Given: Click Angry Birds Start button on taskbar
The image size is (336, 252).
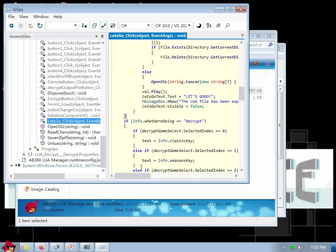Looking at the screenshot, I should [x=9, y=246].
